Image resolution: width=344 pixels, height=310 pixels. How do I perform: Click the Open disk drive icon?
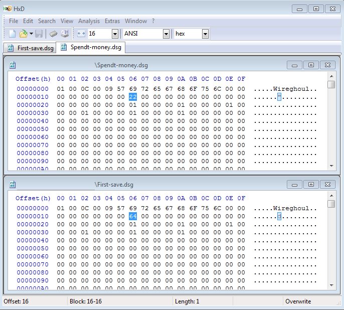click(x=65, y=34)
